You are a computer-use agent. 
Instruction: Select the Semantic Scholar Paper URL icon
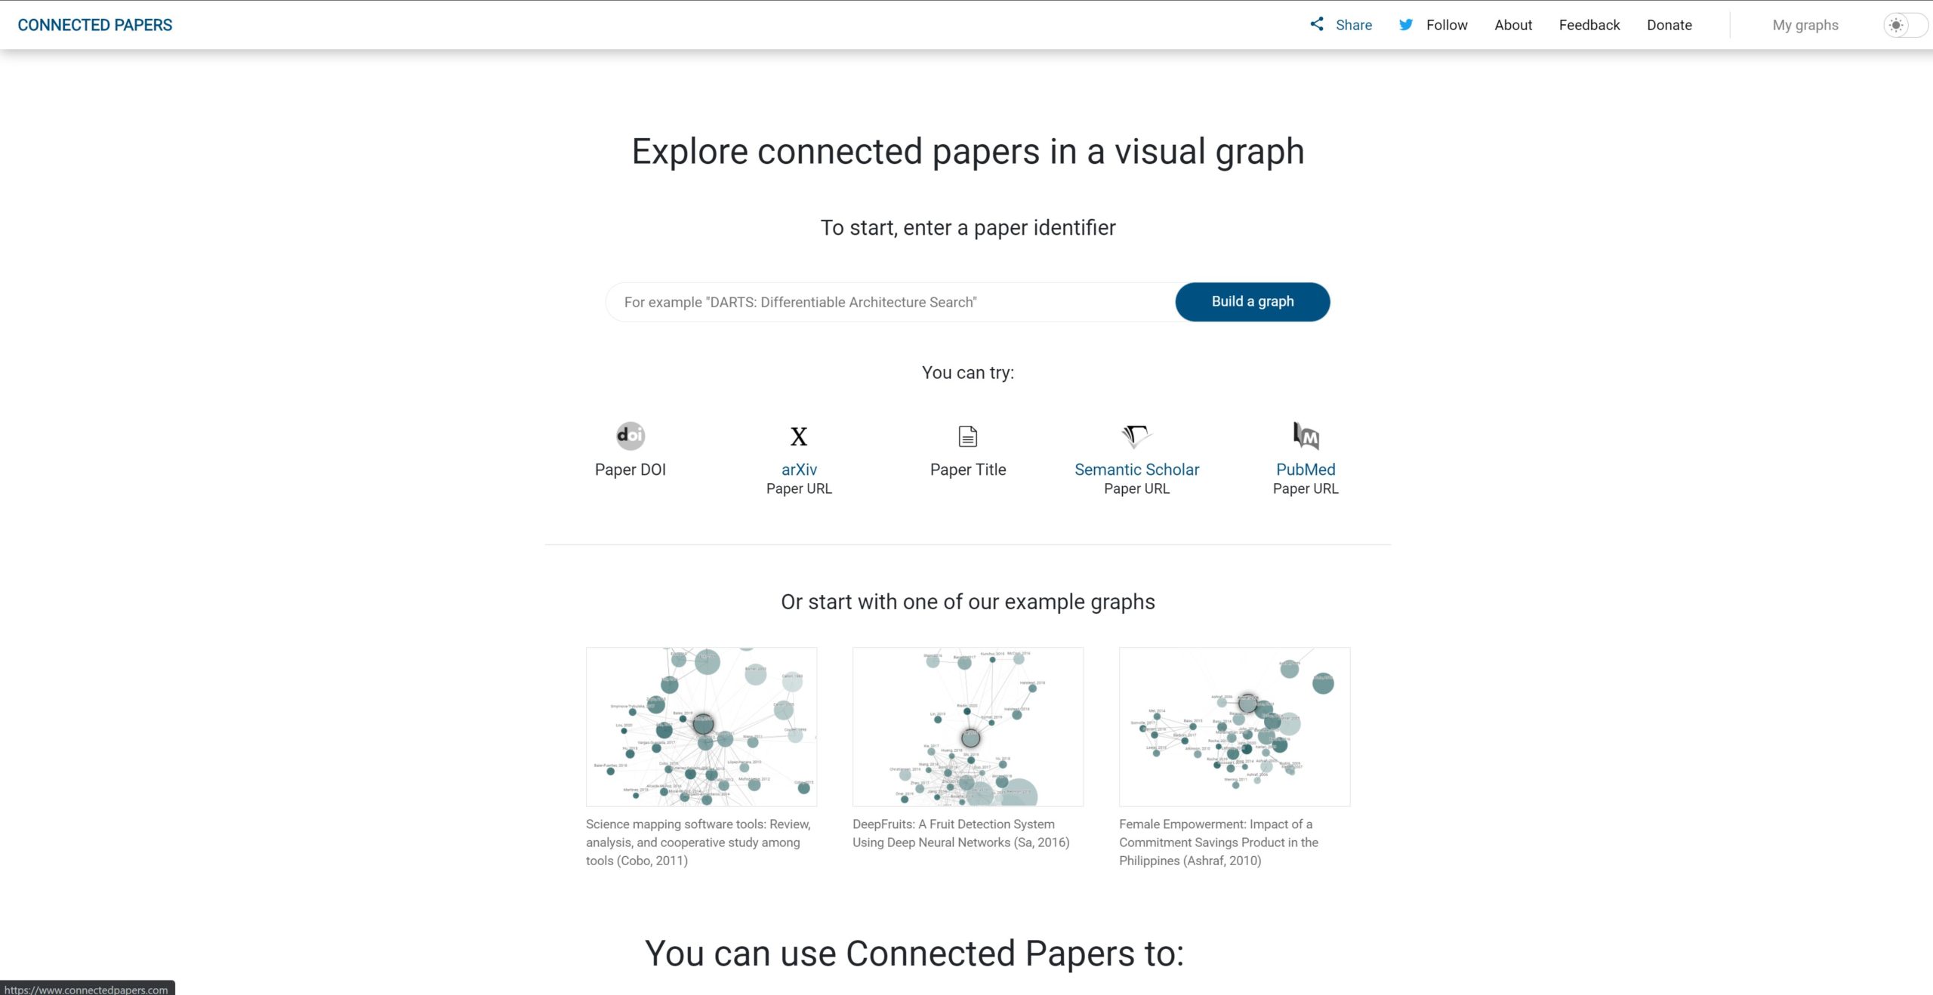click(x=1136, y=436)
